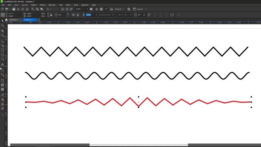Select the Pick tool in the toolbox
The image size is (261, 147).
point(2,21)
